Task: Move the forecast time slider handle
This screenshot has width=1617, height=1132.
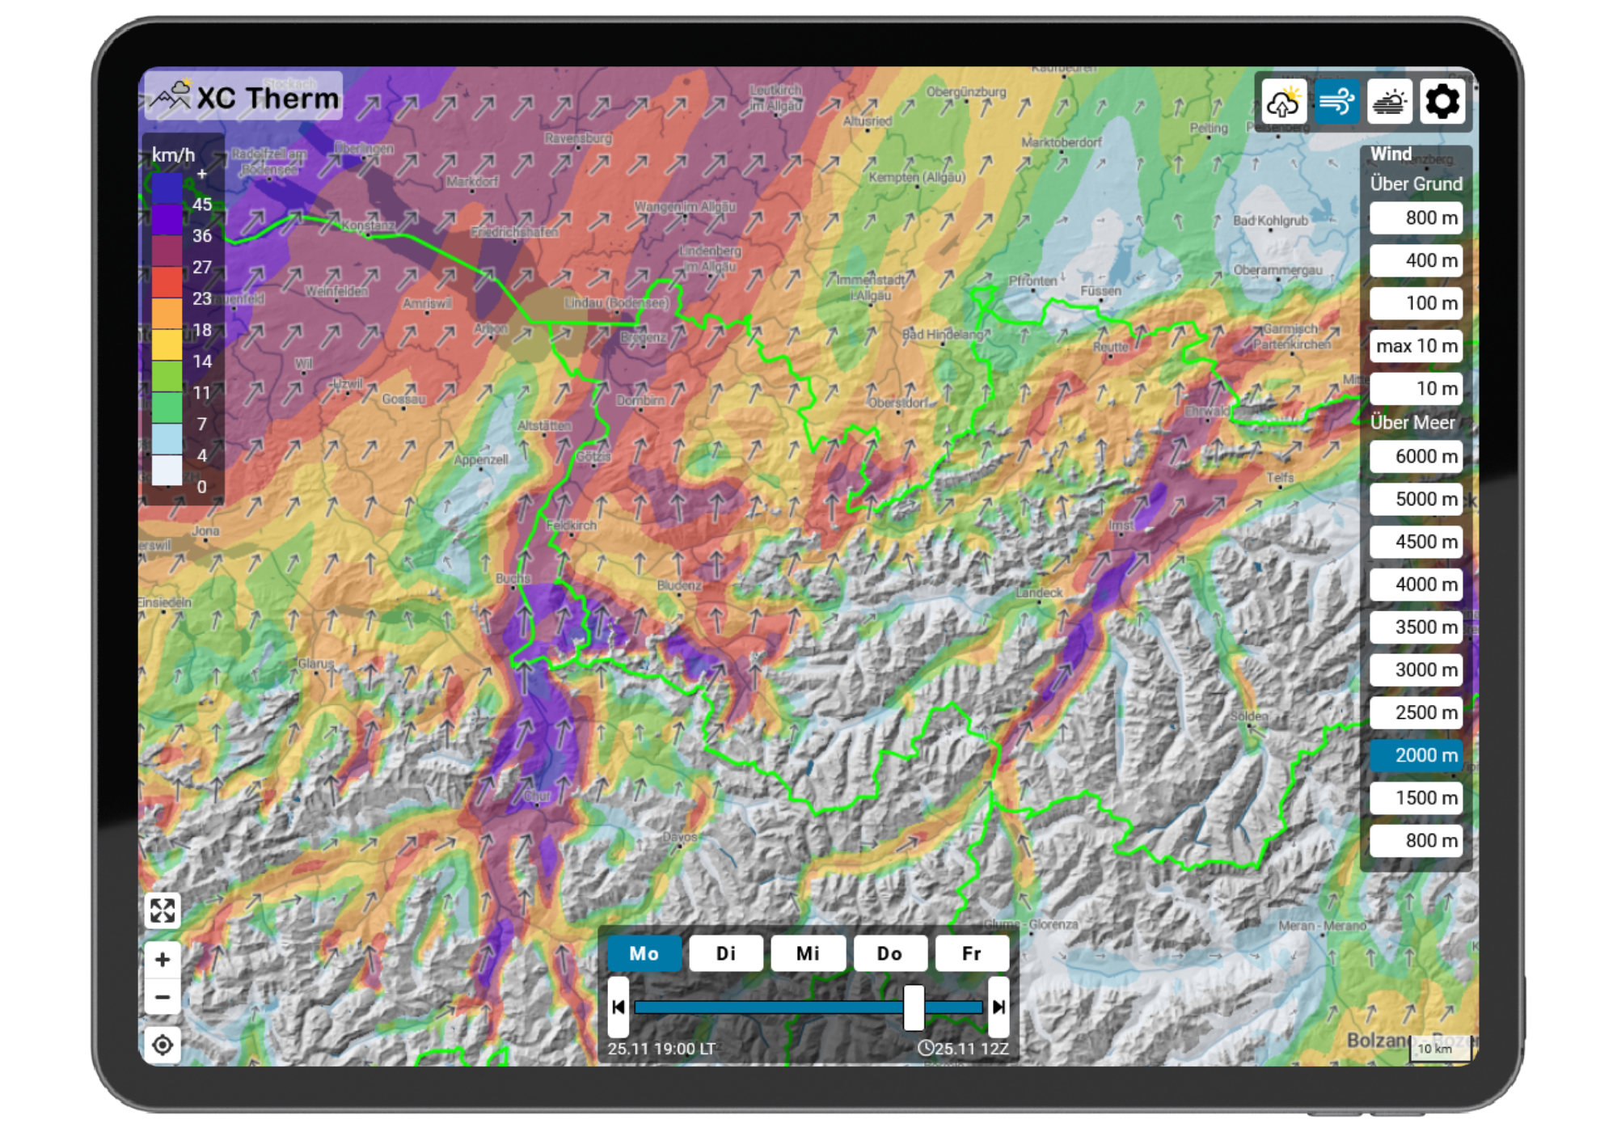Action: tap(914, 1007)
